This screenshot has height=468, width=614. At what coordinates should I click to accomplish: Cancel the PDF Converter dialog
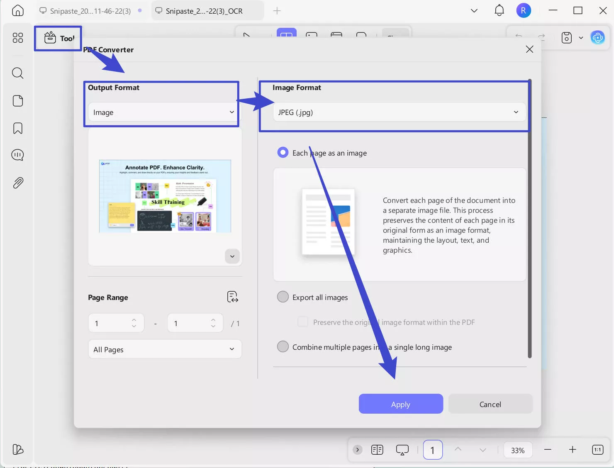pos(490,404)
